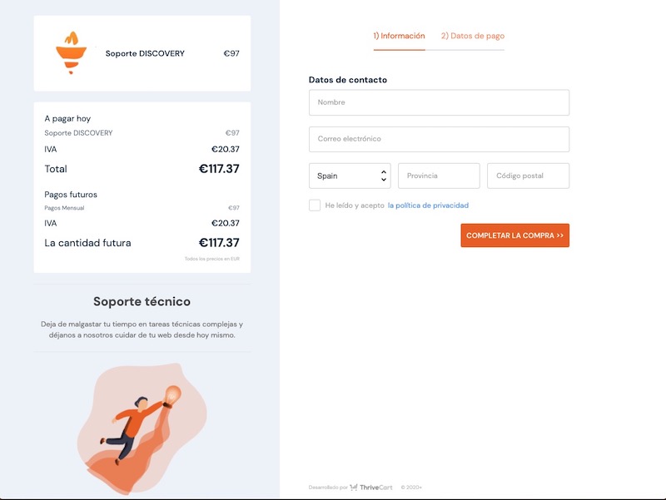This screenshot has width=666, height=500.
Task: Click the La cantidad futura amount
Action: (219, 243)
